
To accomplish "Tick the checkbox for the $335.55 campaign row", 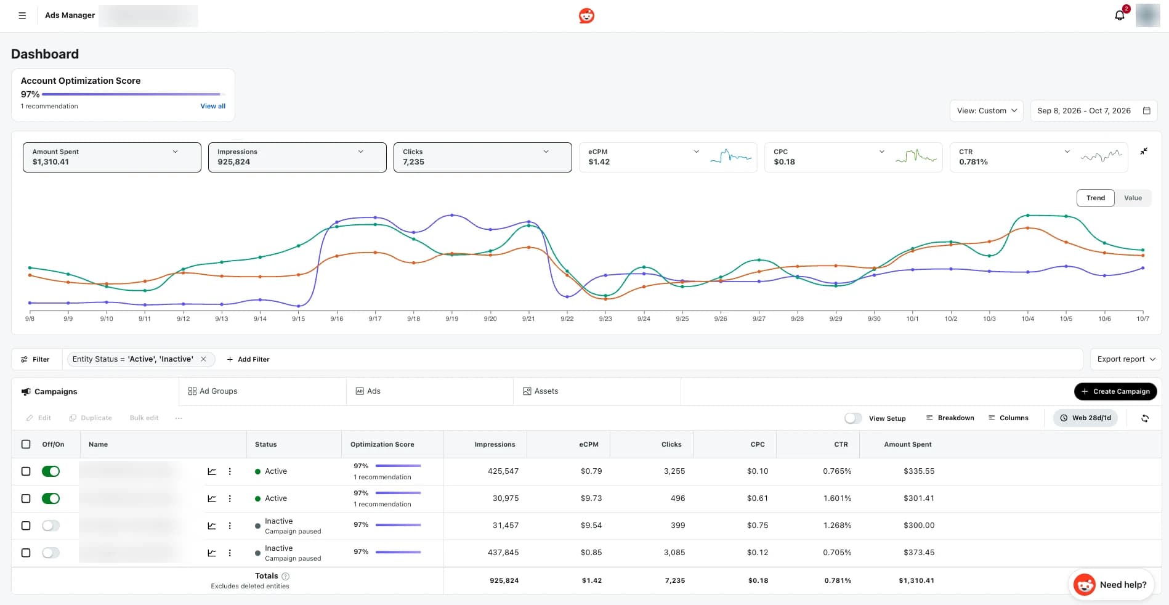I will 26,471.
